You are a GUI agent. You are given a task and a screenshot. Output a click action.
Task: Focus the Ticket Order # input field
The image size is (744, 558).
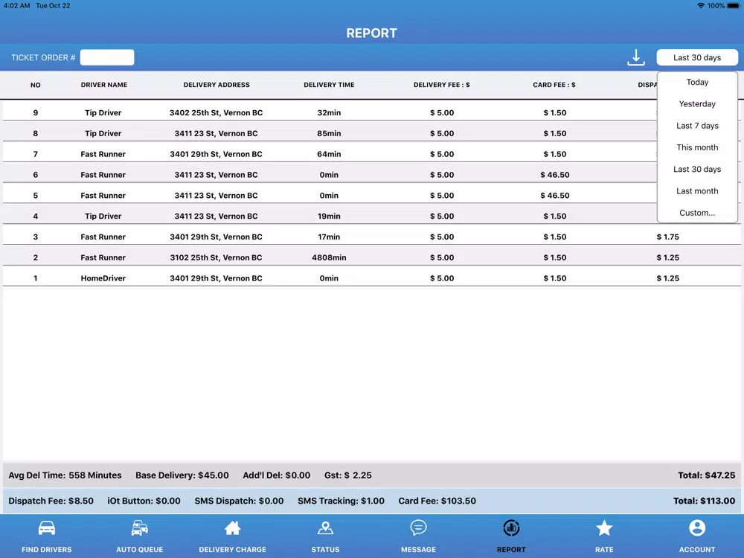pos(107,57)
